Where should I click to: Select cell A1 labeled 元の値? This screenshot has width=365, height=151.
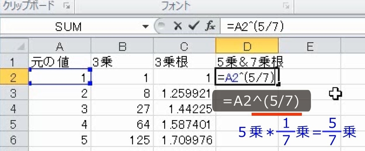(60, 61)
